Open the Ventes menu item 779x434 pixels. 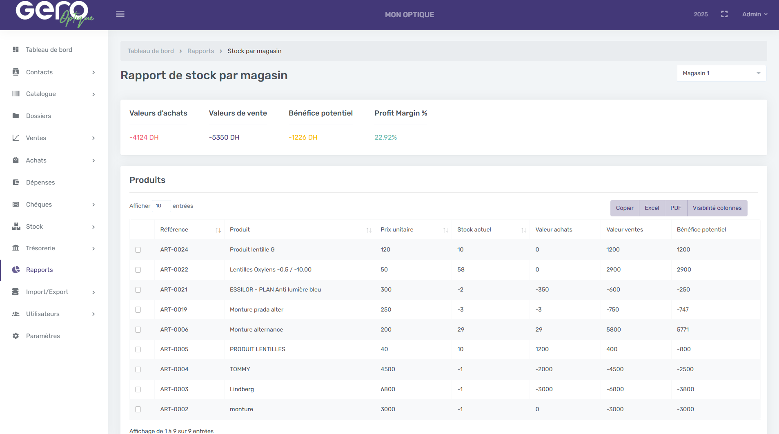(x=36, y=138)
